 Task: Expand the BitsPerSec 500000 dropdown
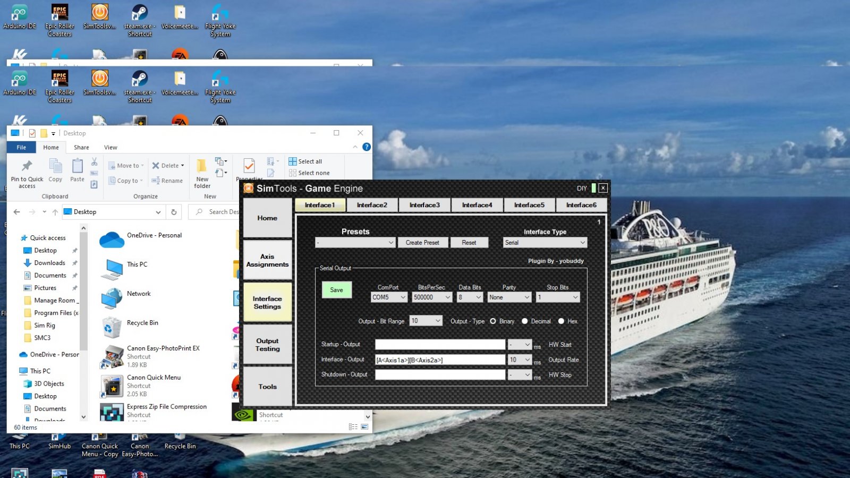pos(432,297)
